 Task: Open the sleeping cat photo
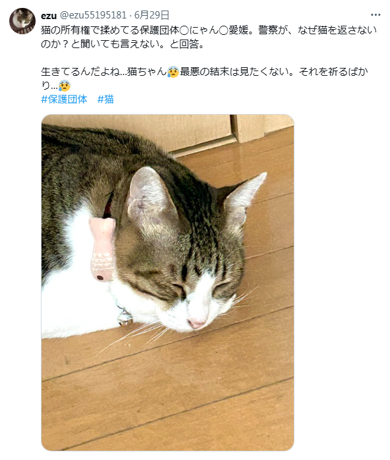click(168, 283)
